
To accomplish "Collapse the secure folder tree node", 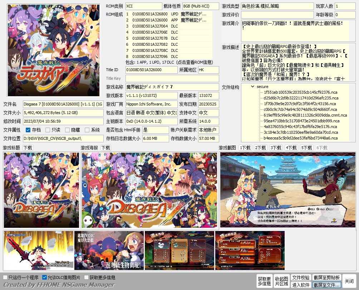I will [252, 87].
